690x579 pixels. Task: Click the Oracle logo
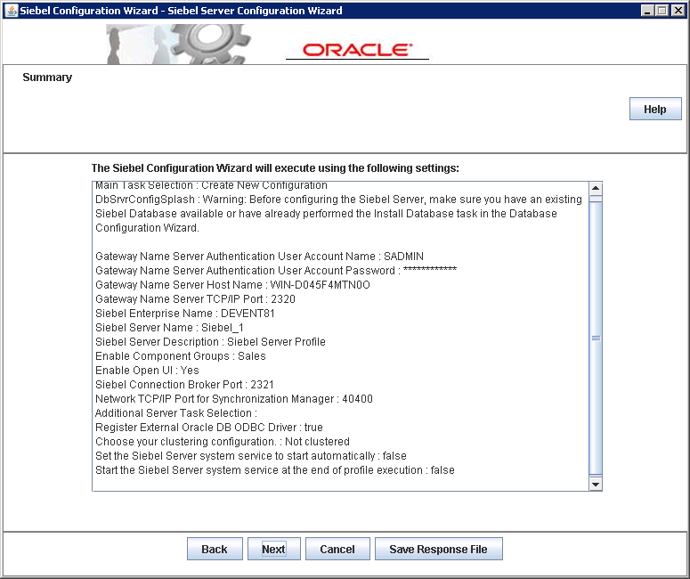(x=357, y=50)
